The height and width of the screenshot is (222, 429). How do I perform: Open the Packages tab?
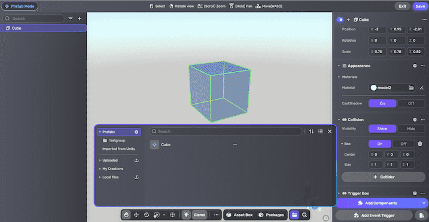pyautogui.click(x=271, y=215)
